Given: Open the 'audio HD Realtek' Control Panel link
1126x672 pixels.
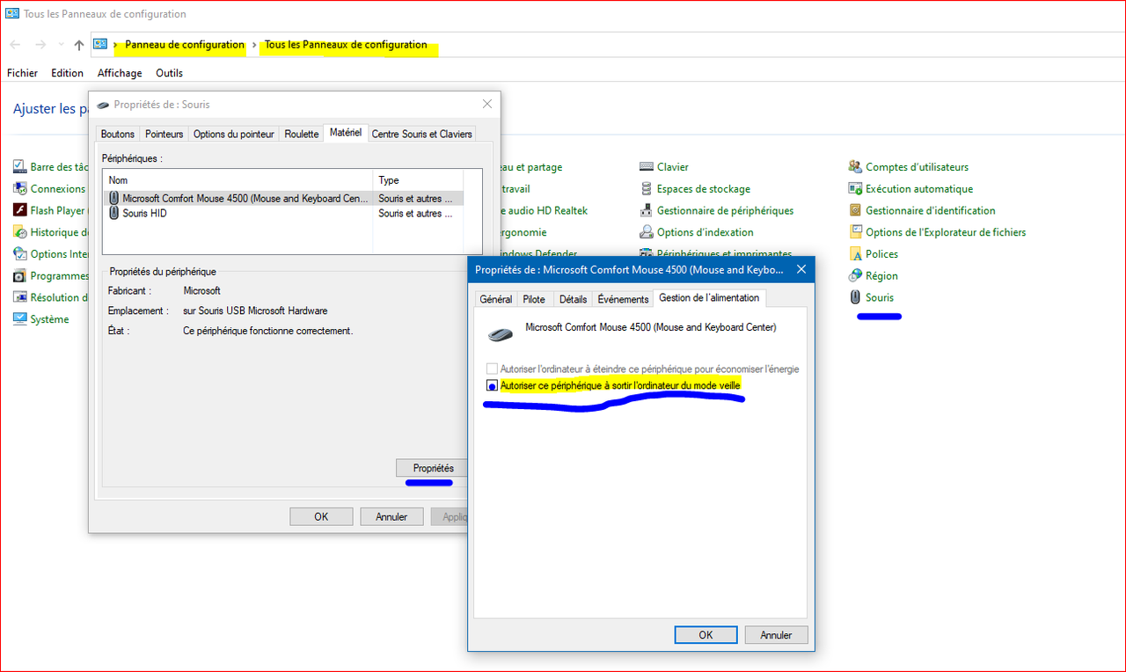Looking at the screenshot, I should [545, 211].
